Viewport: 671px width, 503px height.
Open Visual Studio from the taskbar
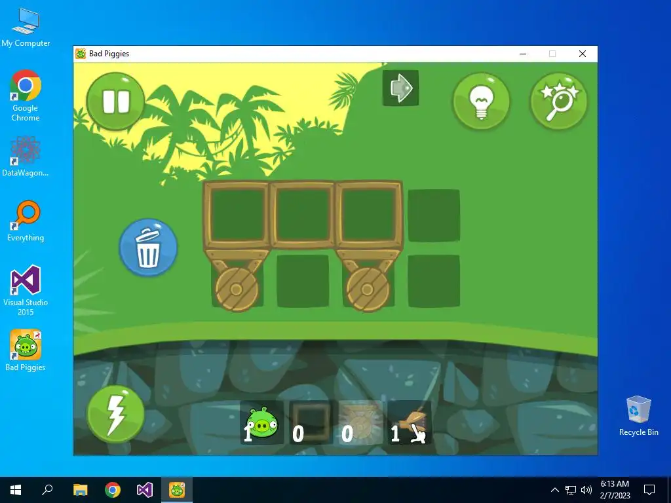pos(145,490)
